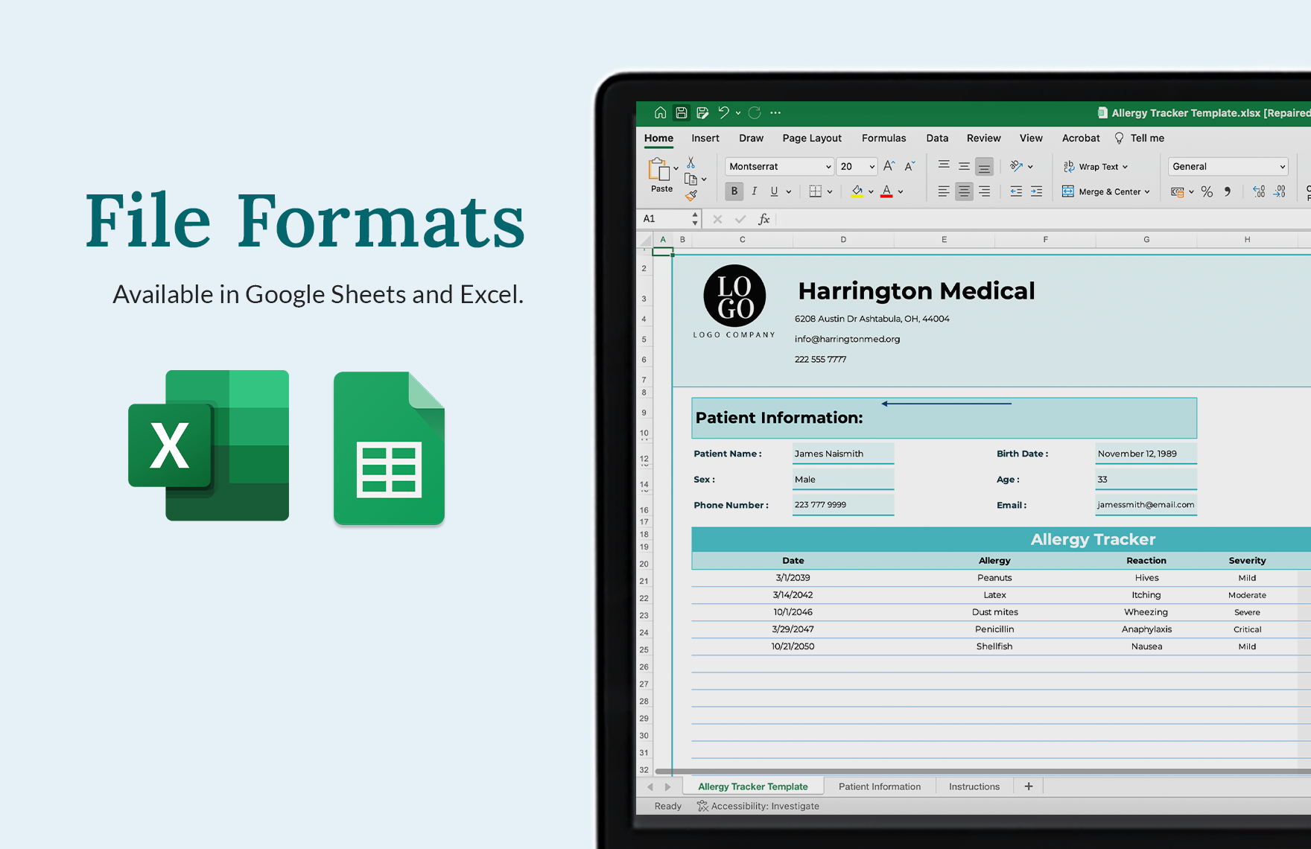The height and width of the screenshot is (849, 1311).
Task: Switch to the Formulas tab
Action: 883,138
